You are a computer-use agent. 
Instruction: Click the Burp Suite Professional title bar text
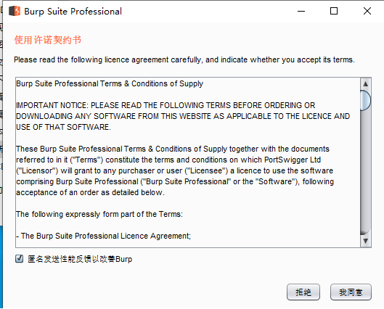click(x=73, y=12)
